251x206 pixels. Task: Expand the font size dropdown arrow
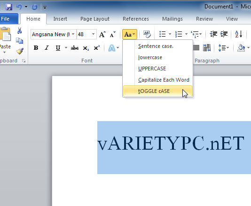[x=93, y=34]
